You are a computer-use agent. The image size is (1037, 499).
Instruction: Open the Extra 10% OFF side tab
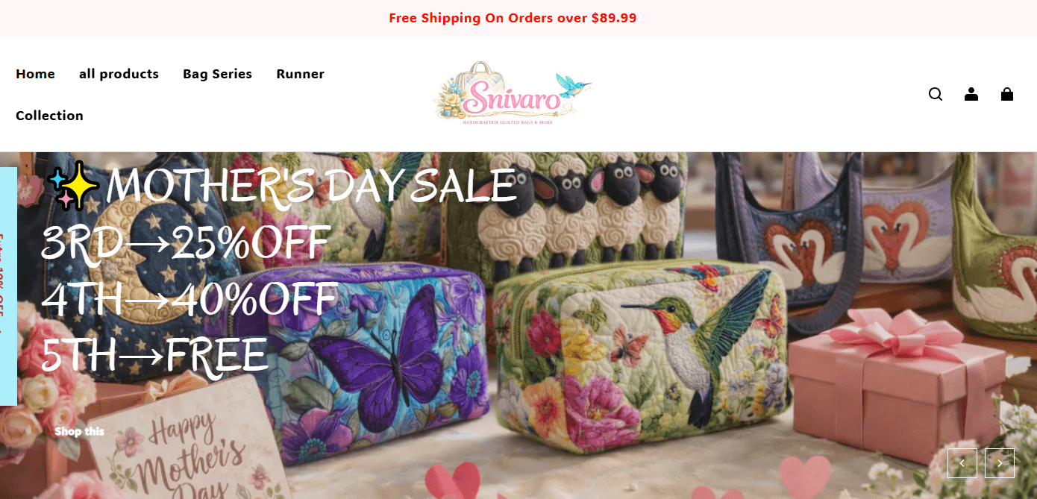pos(8,286)
